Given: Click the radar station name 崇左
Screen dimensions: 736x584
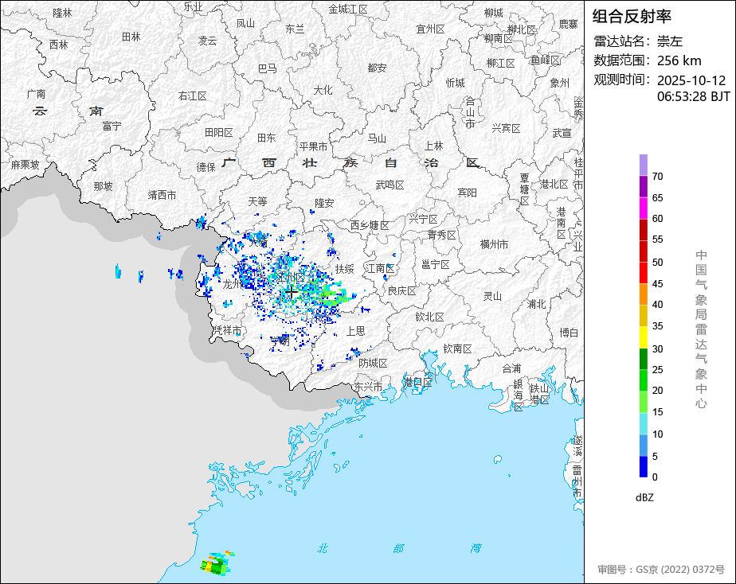Looking at the screenshot, I should click(670, 41).
